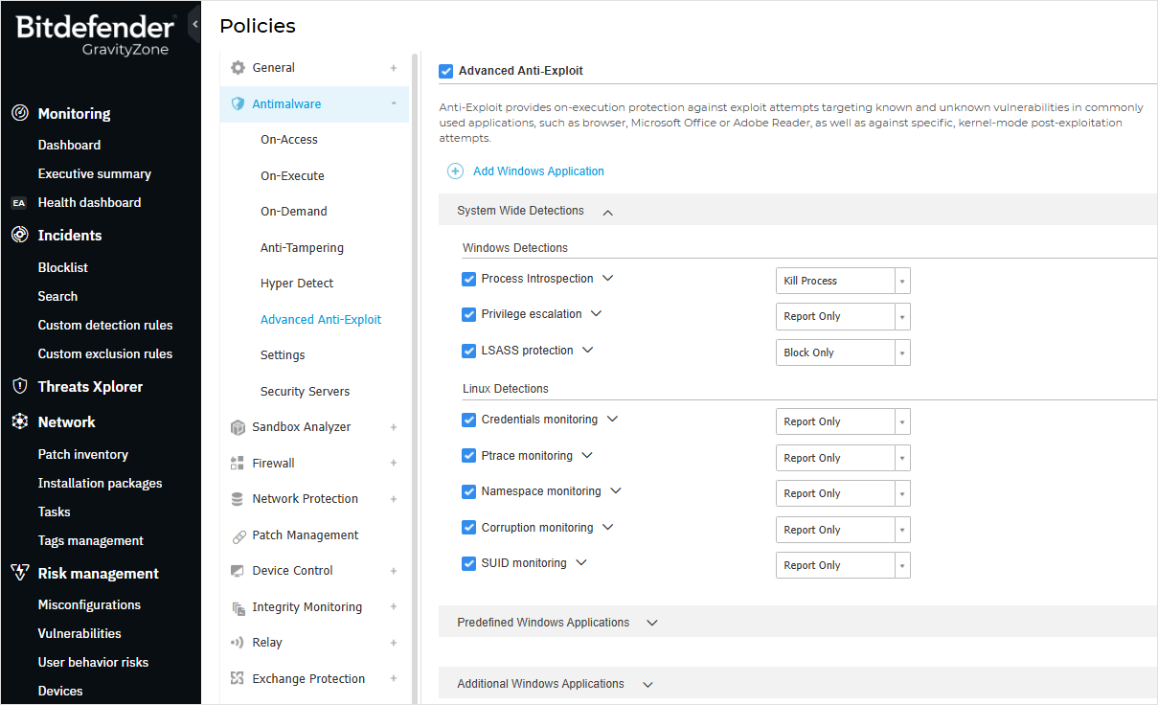
Task: Toggle the Advanced Anti-Exploit checkbox
Action: click(x=445, y=71)
